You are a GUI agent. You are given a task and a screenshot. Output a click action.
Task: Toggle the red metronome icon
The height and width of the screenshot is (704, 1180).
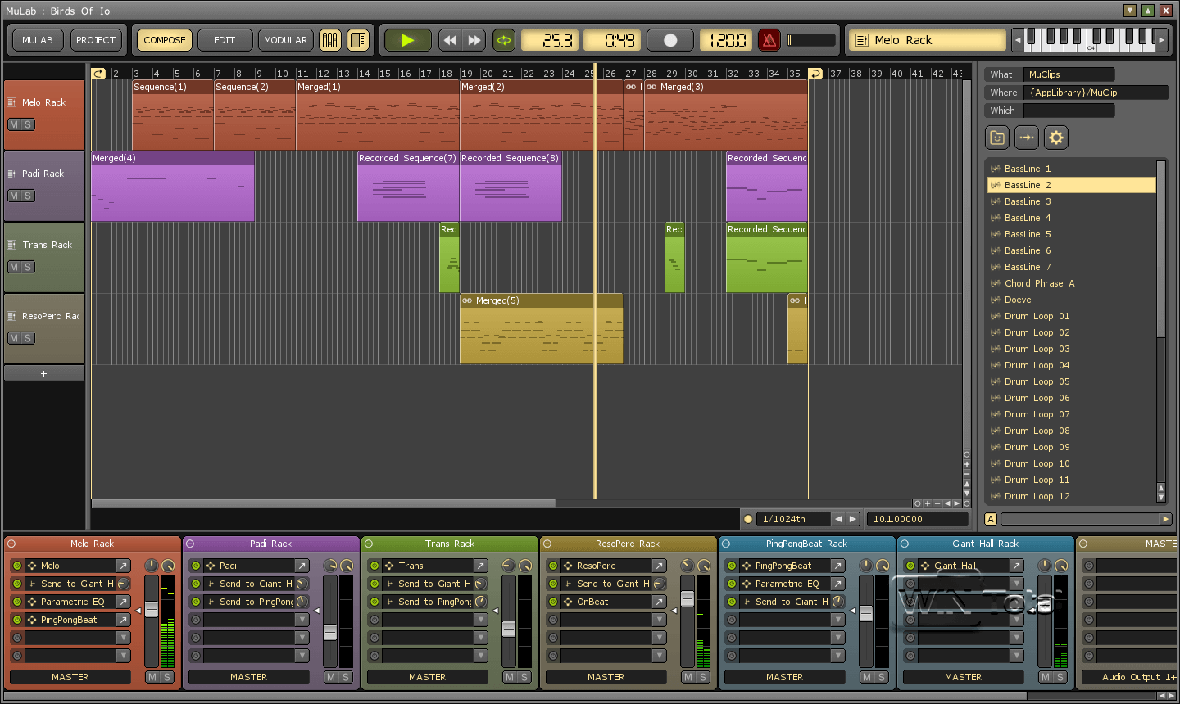(x=769, y=40)
